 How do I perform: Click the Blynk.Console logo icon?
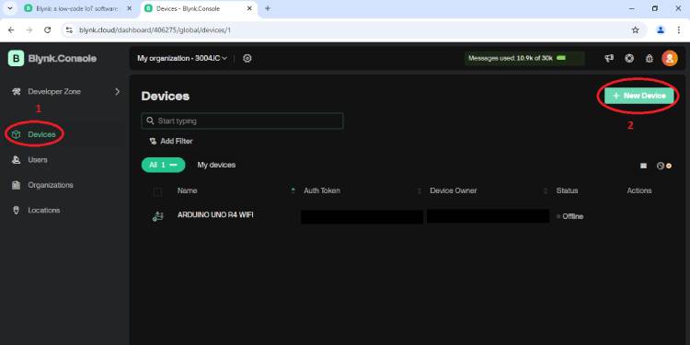pos(16,58)
